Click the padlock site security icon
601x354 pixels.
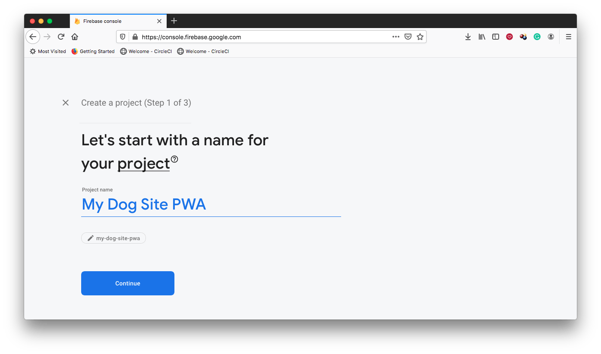134,37
